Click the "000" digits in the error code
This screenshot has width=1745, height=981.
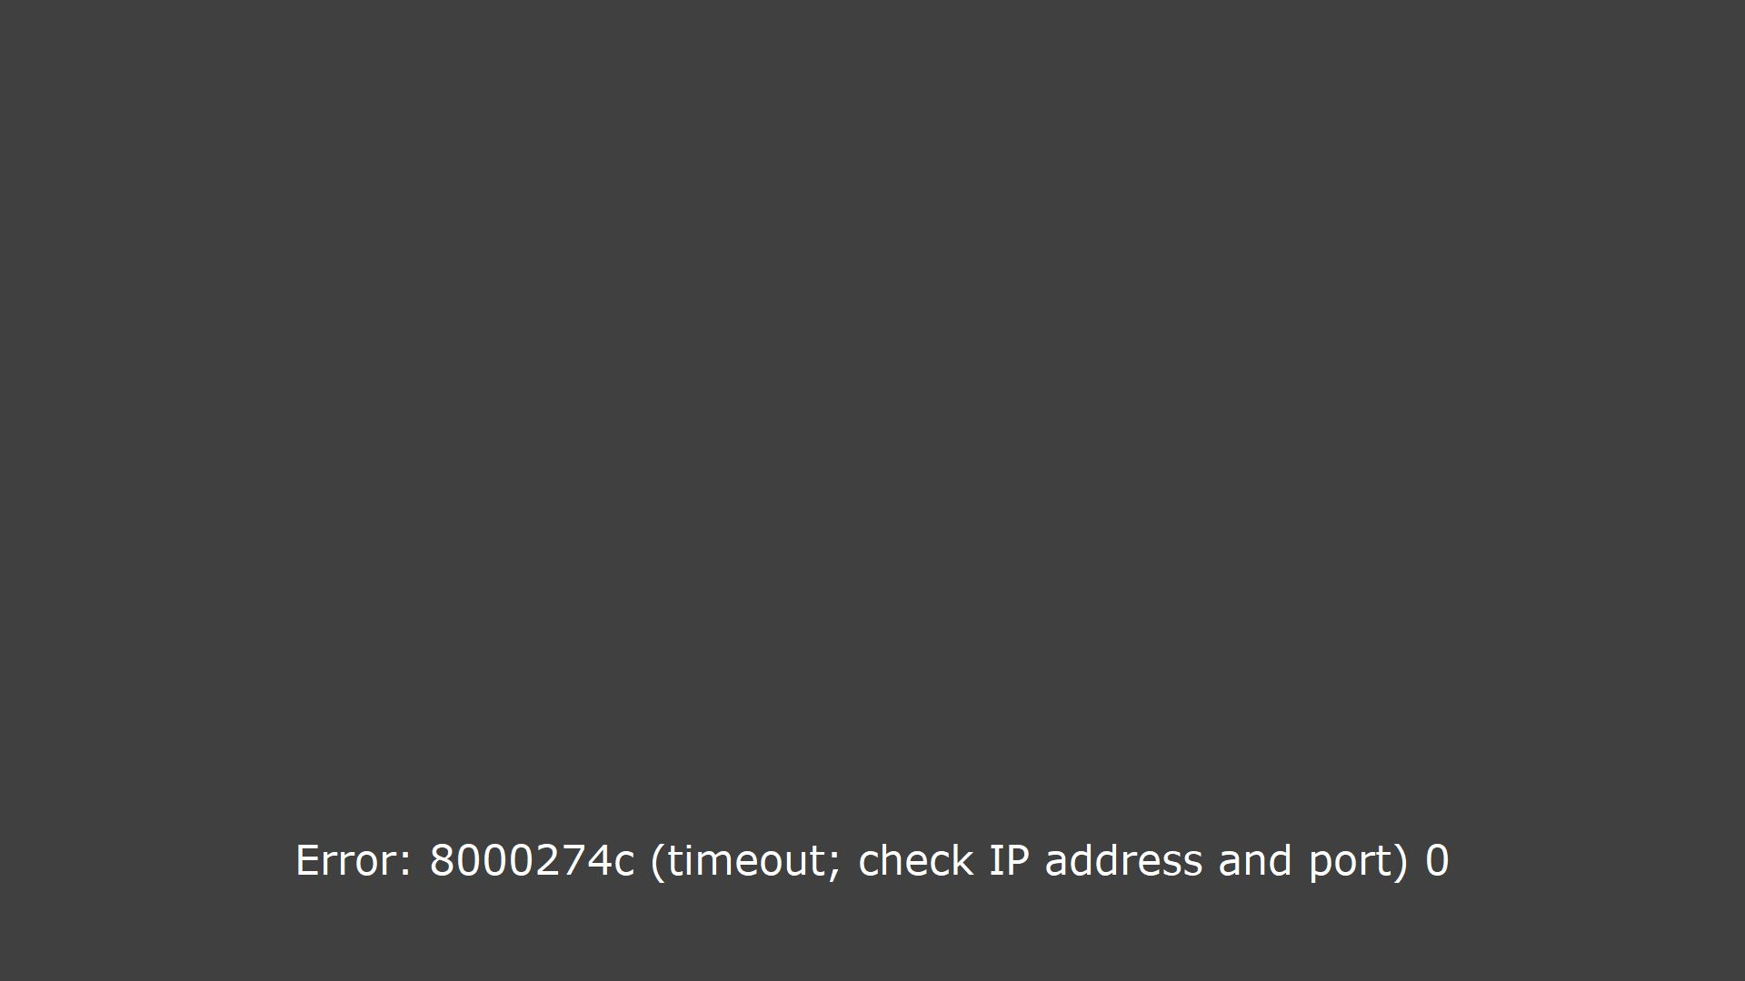(494, 860)
